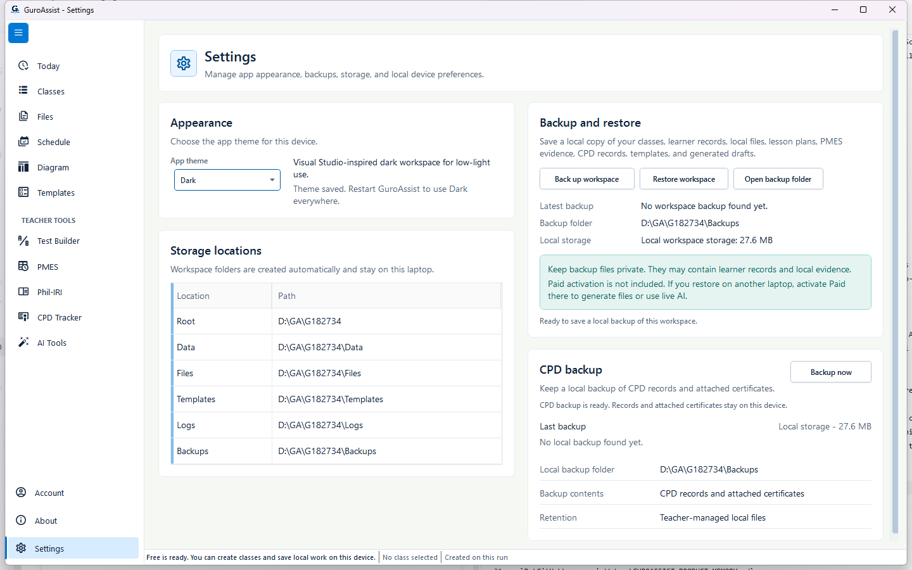Minimize the GuroAssist window
The height and width of the screenshot is (570, 912).
tap(835, 9)
